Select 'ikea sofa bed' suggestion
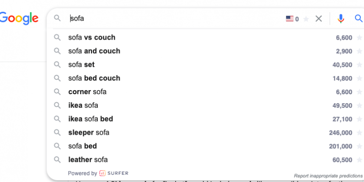 [x=91, y=119]
